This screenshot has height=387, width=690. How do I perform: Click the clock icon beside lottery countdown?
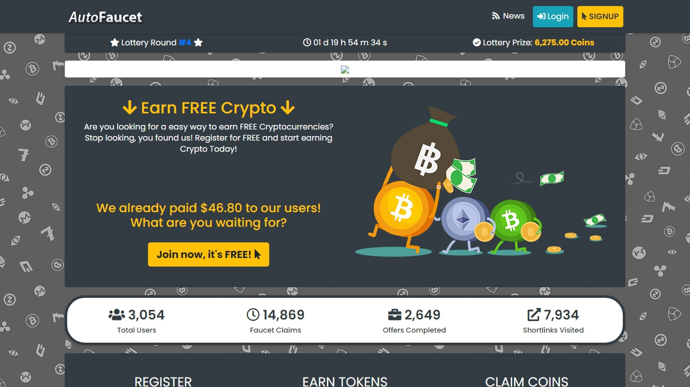coord(307,42)
